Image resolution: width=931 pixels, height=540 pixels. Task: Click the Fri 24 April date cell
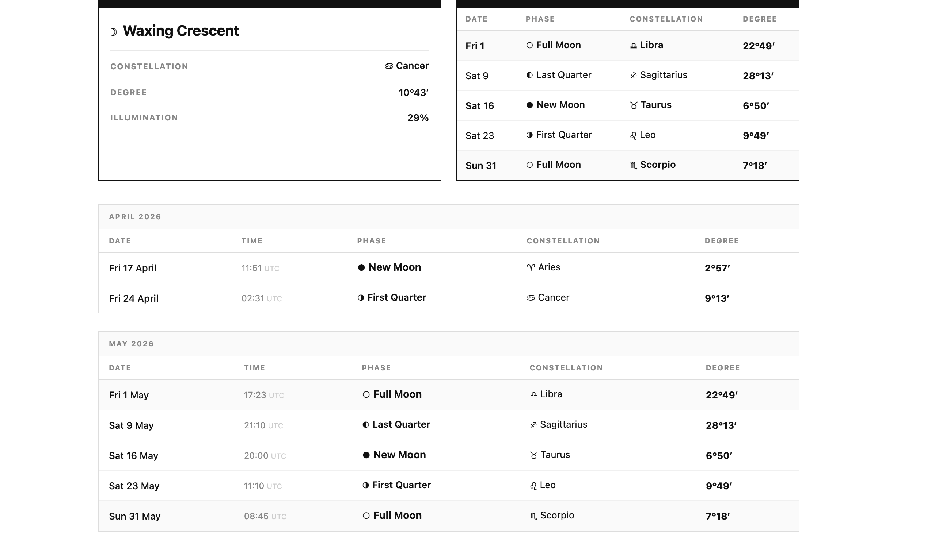click(x=134, y=298)
